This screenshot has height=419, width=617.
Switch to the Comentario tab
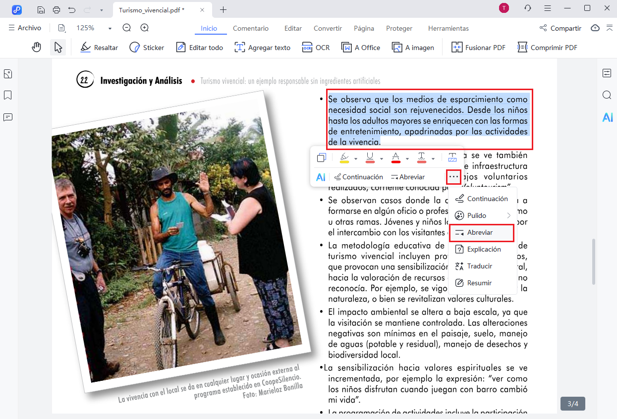click(250, 28)
